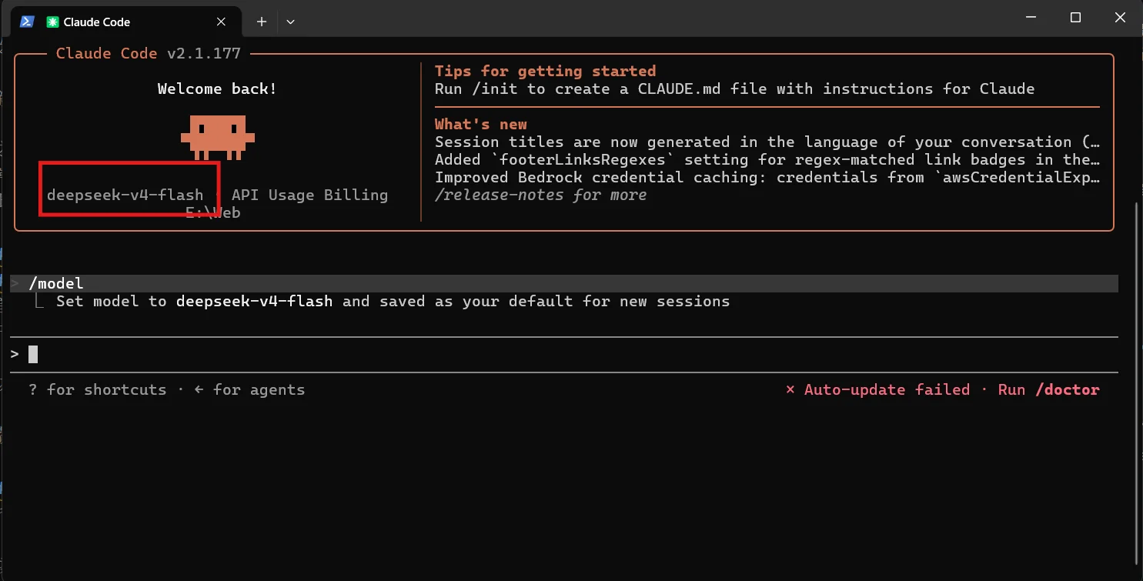Click the red × auto-update error icon
Viewport: 1143px width, 581px height.
pos(790,389)
